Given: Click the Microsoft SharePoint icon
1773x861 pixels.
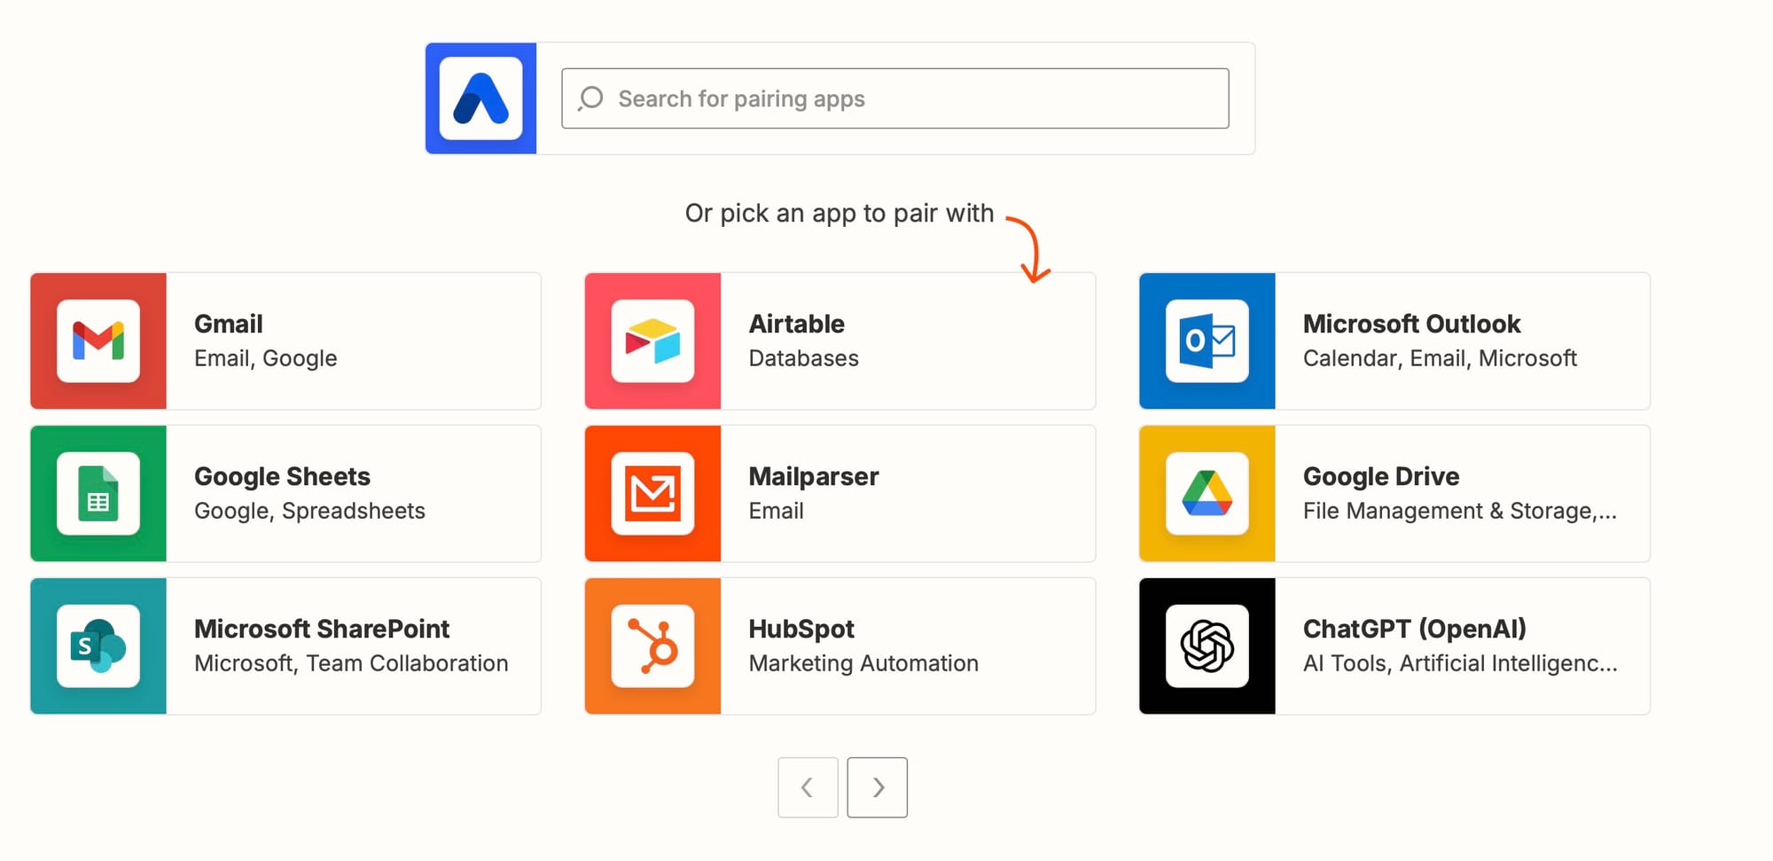Looking at the screenshot, I should pyautogui.click(x=98, y=646).
